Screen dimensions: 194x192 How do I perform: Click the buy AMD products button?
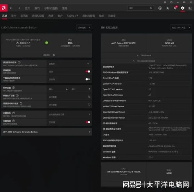[181, 27]
